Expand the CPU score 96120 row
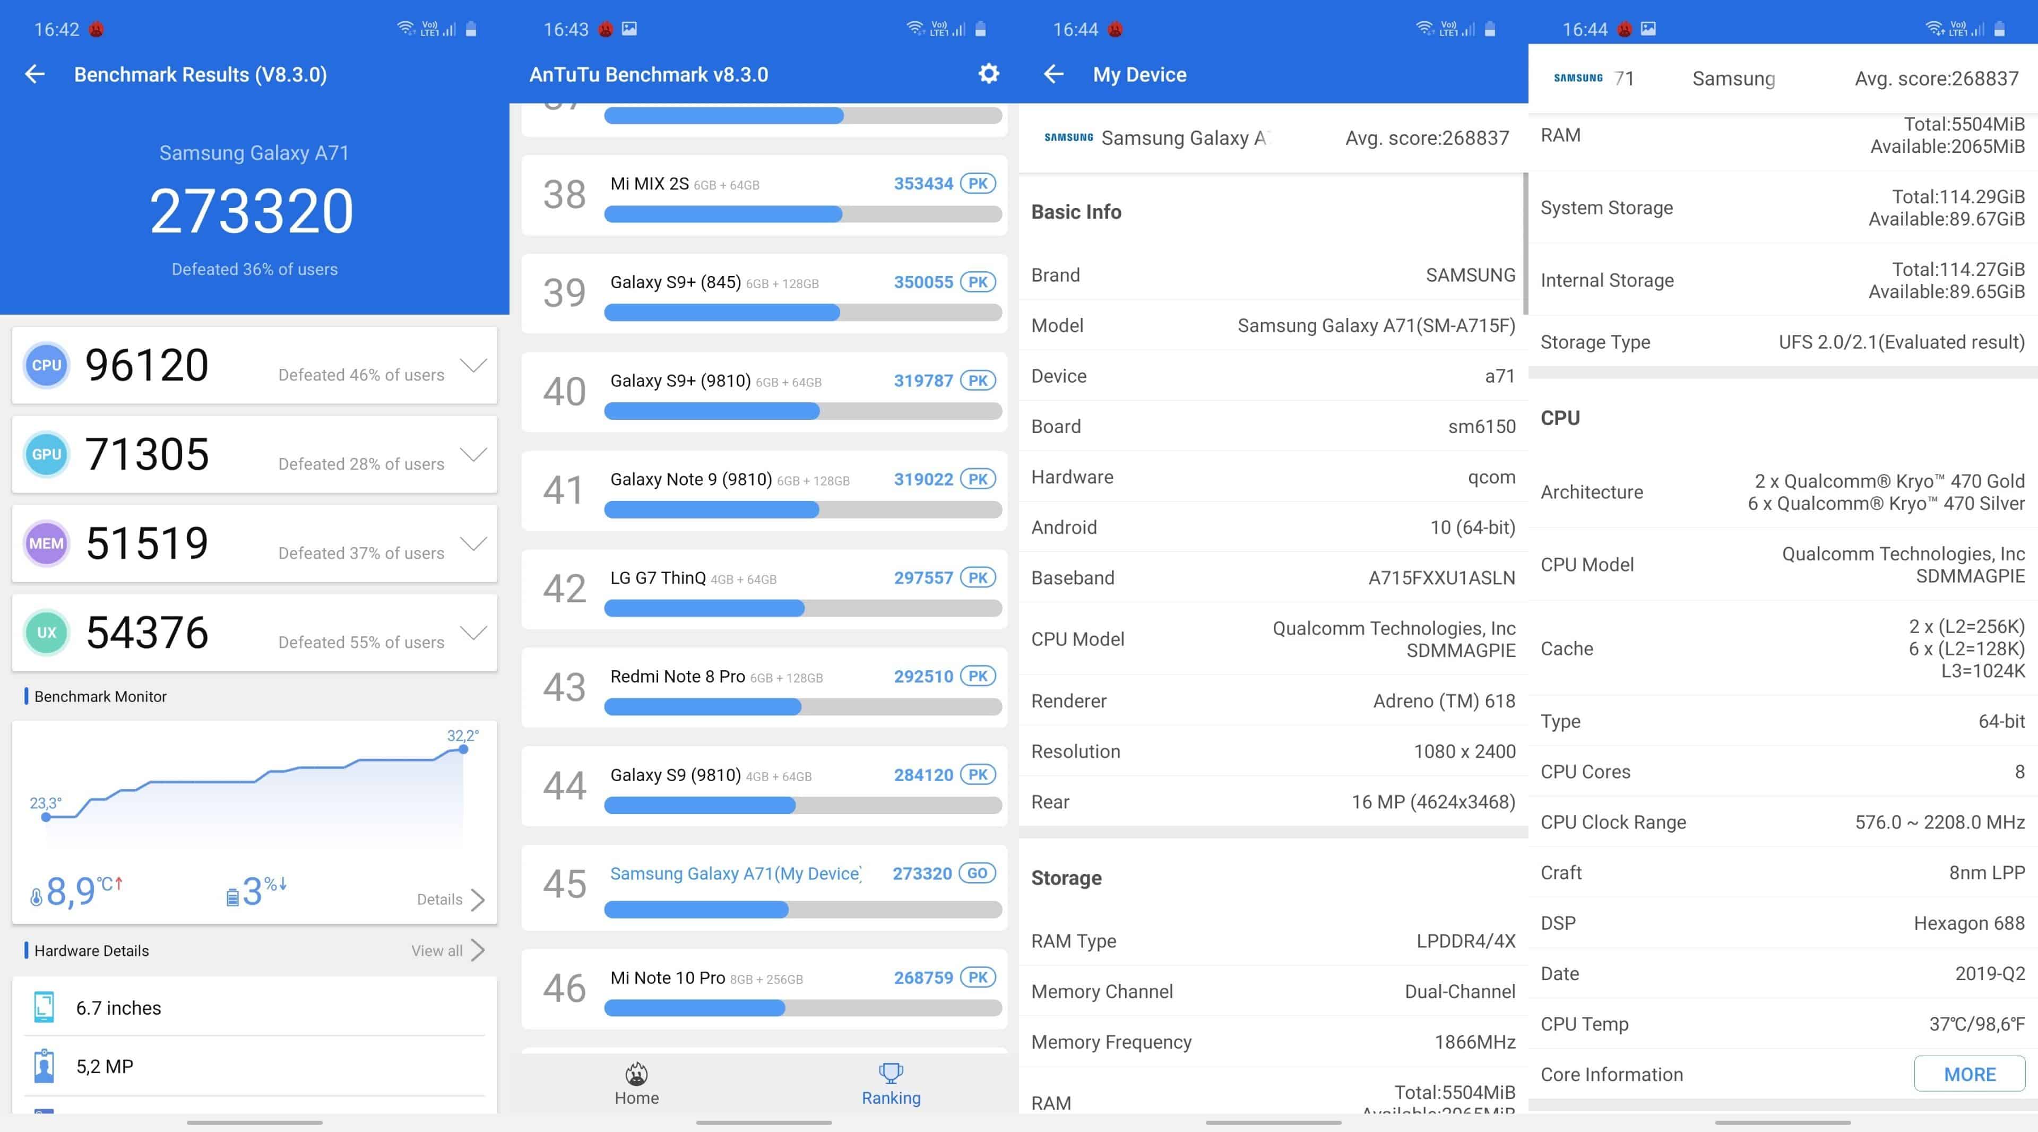The height and width of the screenshot is (1132, 2038). click(473, 365)
